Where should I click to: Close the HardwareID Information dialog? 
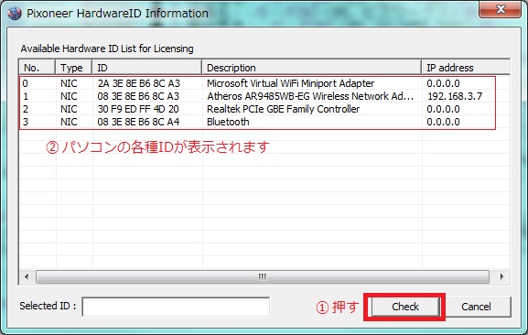click(x=500, y=9)
